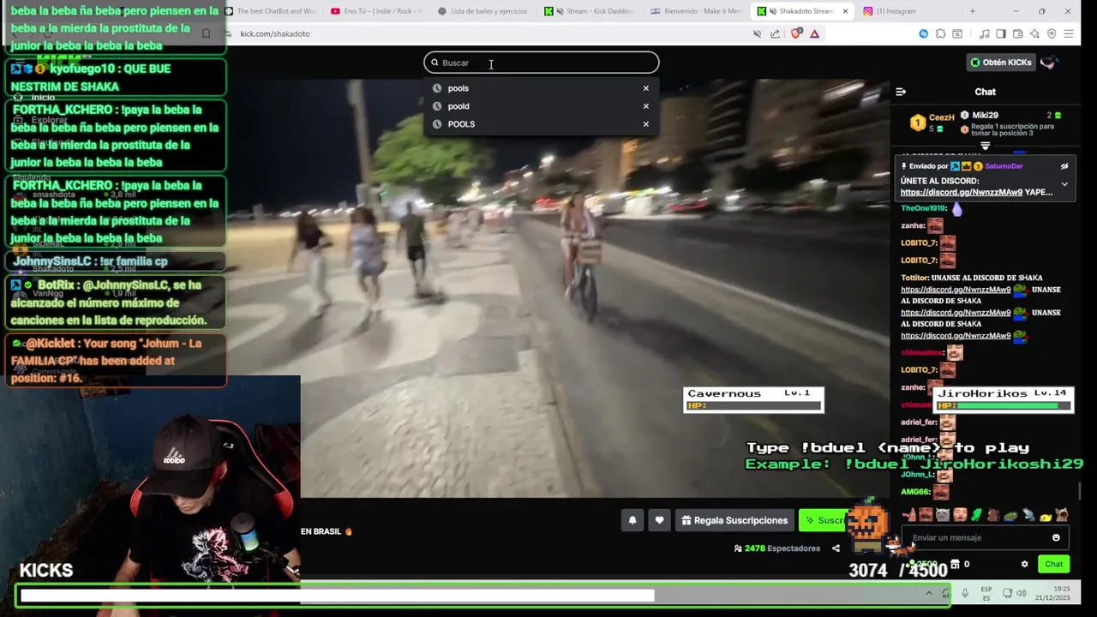Show hidden system tray icons chevron

[x=929, y=593]
